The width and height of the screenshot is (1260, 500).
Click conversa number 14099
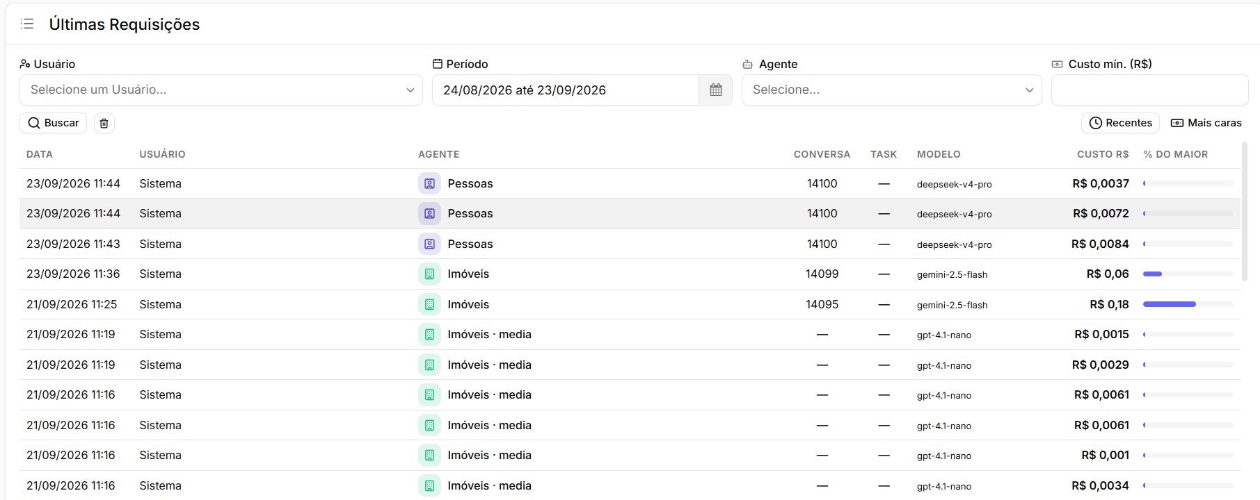click(x=822, y=274)
